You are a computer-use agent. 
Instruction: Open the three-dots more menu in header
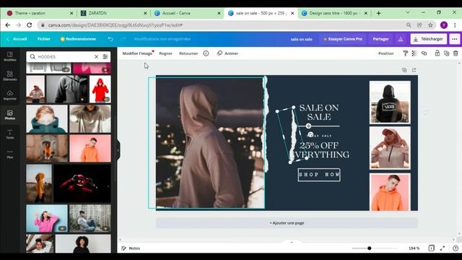pos(455,39)
